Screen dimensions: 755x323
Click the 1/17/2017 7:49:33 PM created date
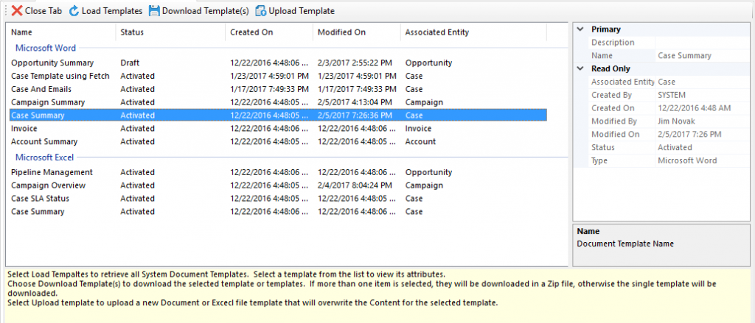(x=269, y=89)
